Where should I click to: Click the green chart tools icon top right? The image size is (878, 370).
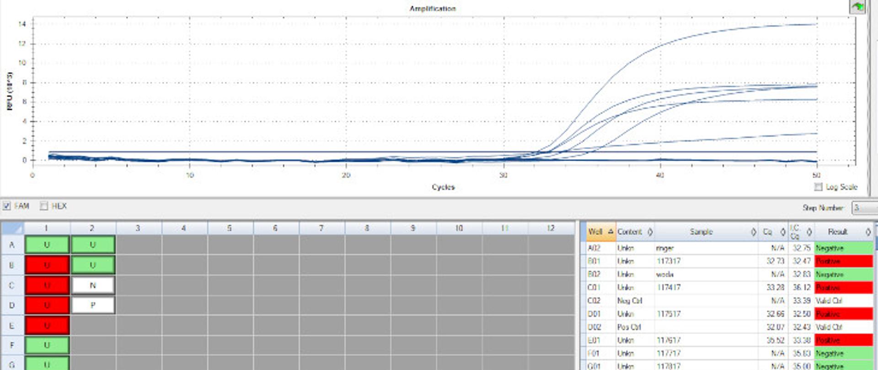pyautogui.click(x=857, y=7)
